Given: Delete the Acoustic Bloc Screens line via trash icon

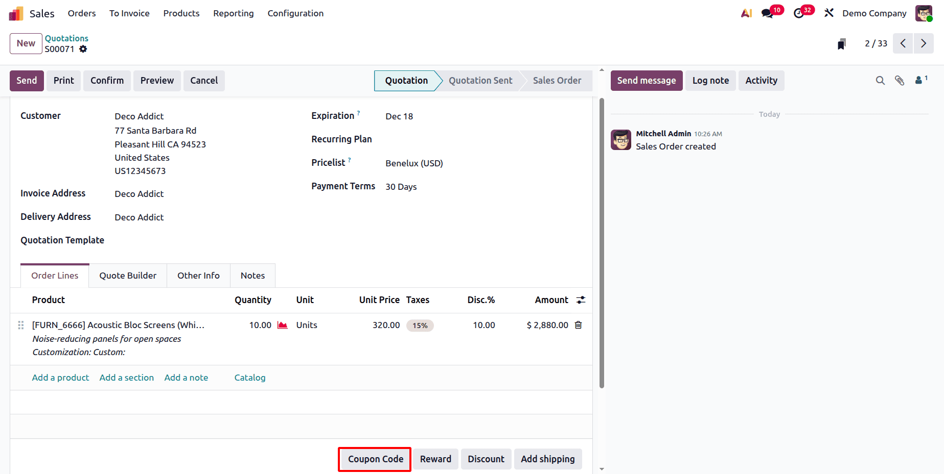Looking at the screenshot, I should click(x=578, y=325).
